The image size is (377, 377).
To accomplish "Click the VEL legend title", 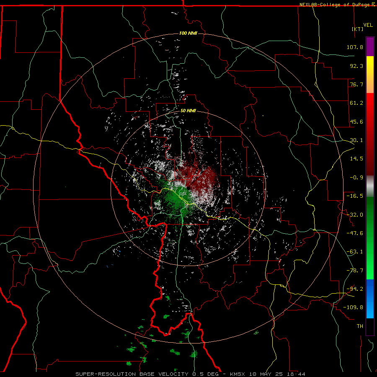I will [368, 25].
